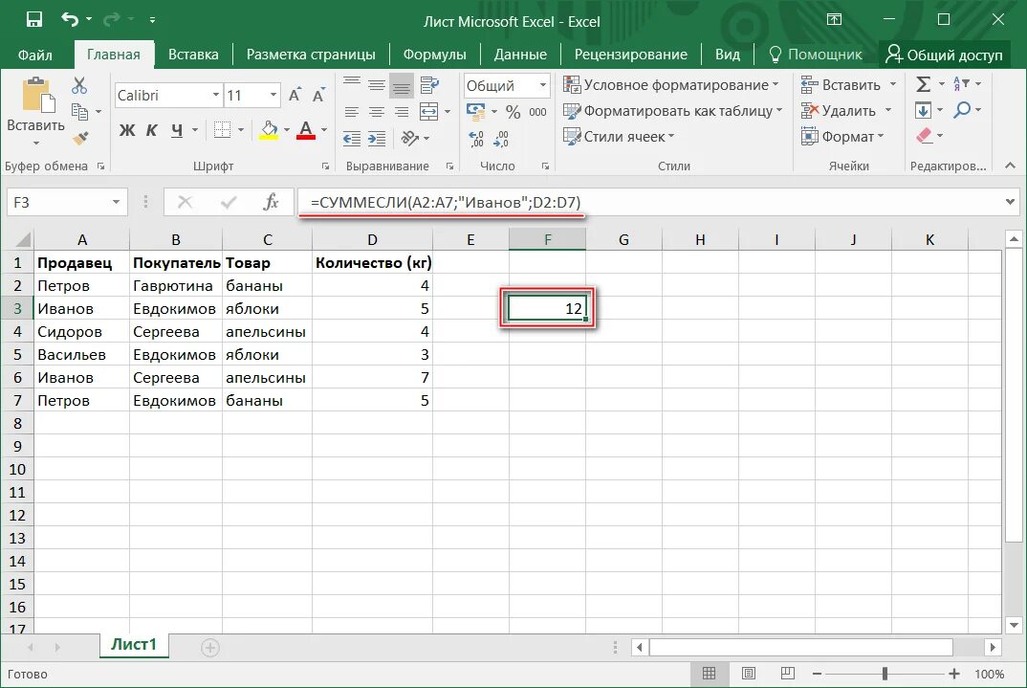Image resolution: width=1027 pixels, height=688 pixels.
Task: Open the Fill down-arrow icon
Action: [x=924, y=110]
